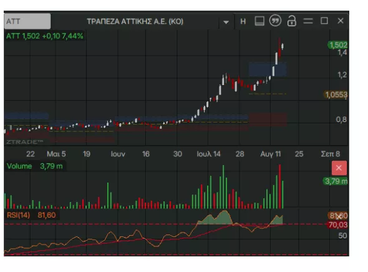Select the H timeframe button
The image size is (368, 272).
pos(243,21)
